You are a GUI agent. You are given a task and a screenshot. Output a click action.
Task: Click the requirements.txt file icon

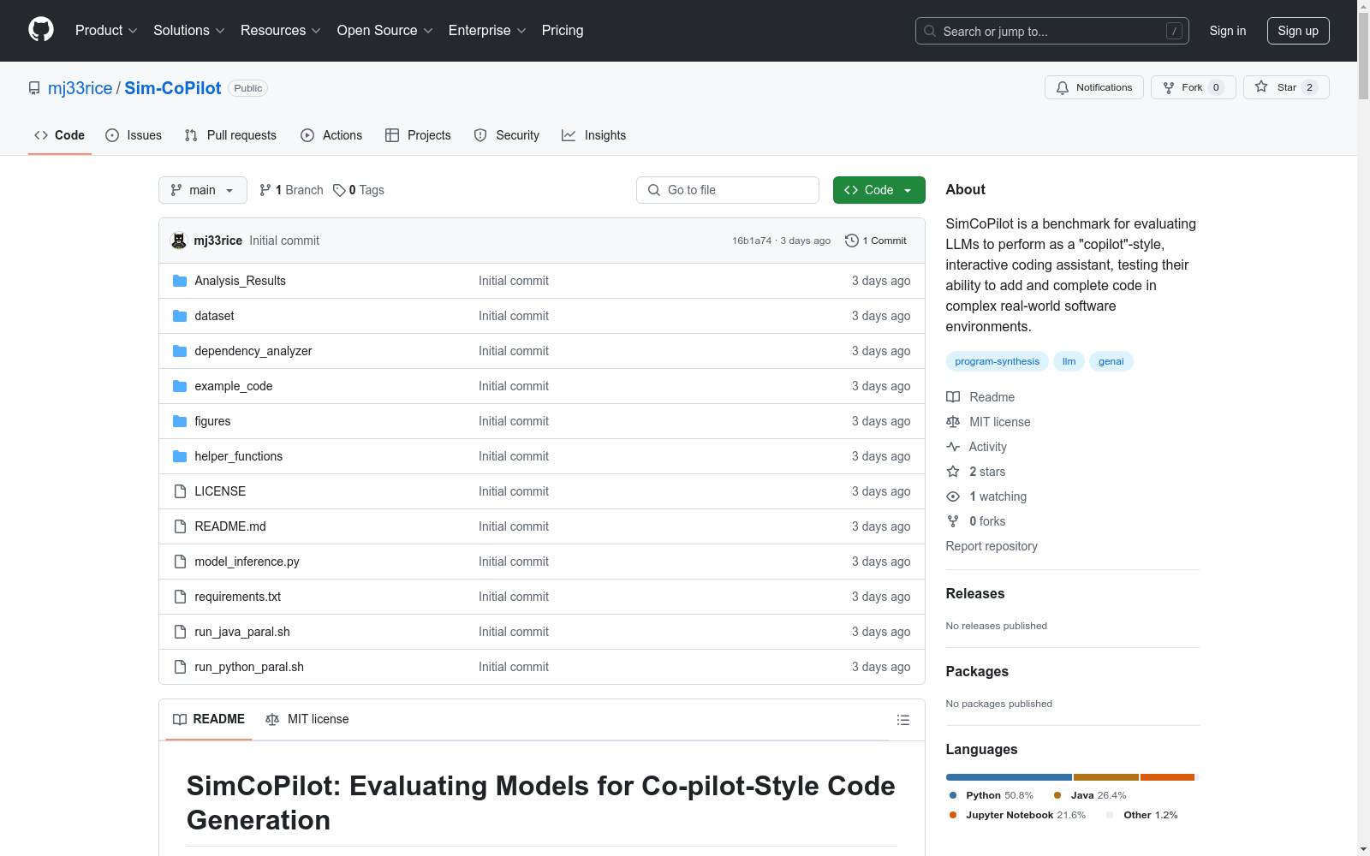pyautogui.click(x=180, y=597)
